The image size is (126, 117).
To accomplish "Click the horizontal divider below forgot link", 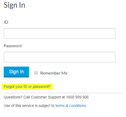I will (62, 93).
